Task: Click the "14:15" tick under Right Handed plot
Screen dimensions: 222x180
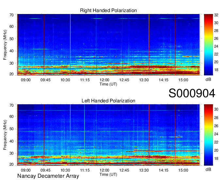Action: pos(164,80)
